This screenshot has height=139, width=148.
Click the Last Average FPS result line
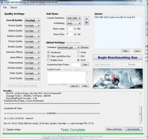(x=49, y=123)
